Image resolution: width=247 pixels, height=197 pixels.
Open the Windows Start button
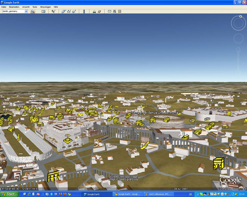tap(9, 194)
